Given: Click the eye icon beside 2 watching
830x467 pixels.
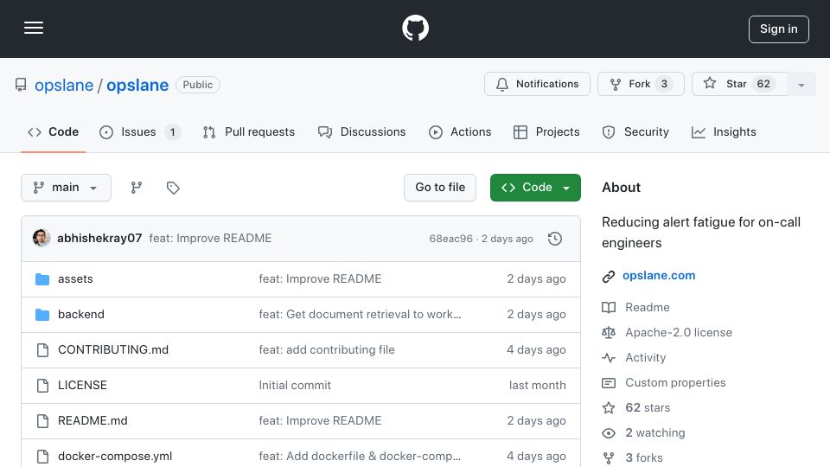Looking at the screenshot, I should (x=609, y=433).
